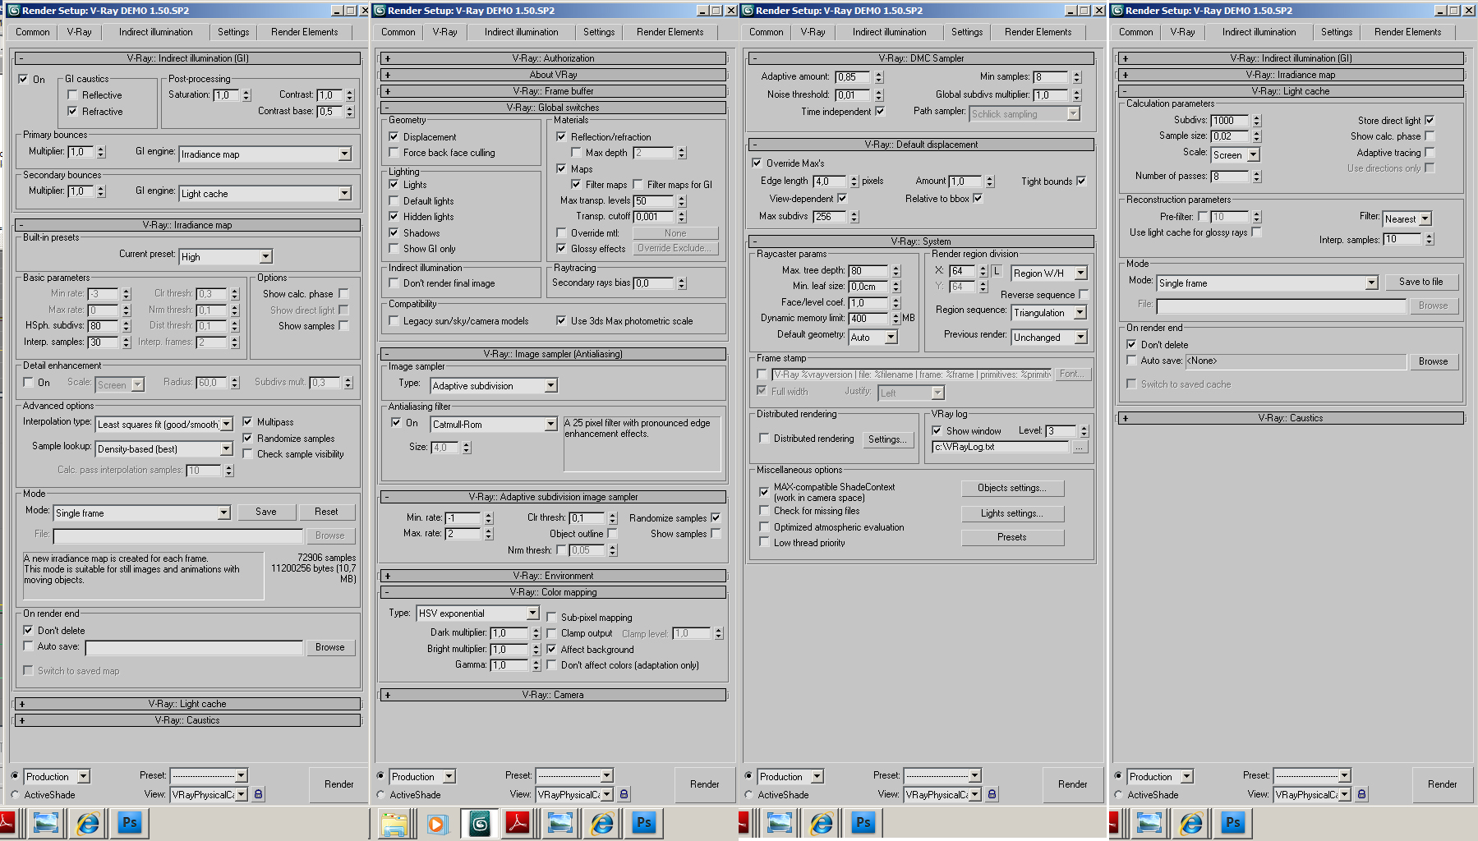The image size is (1478, 841).
Task: Open Objects settings in Miscellaneous options
Action: pos(1012,488)
